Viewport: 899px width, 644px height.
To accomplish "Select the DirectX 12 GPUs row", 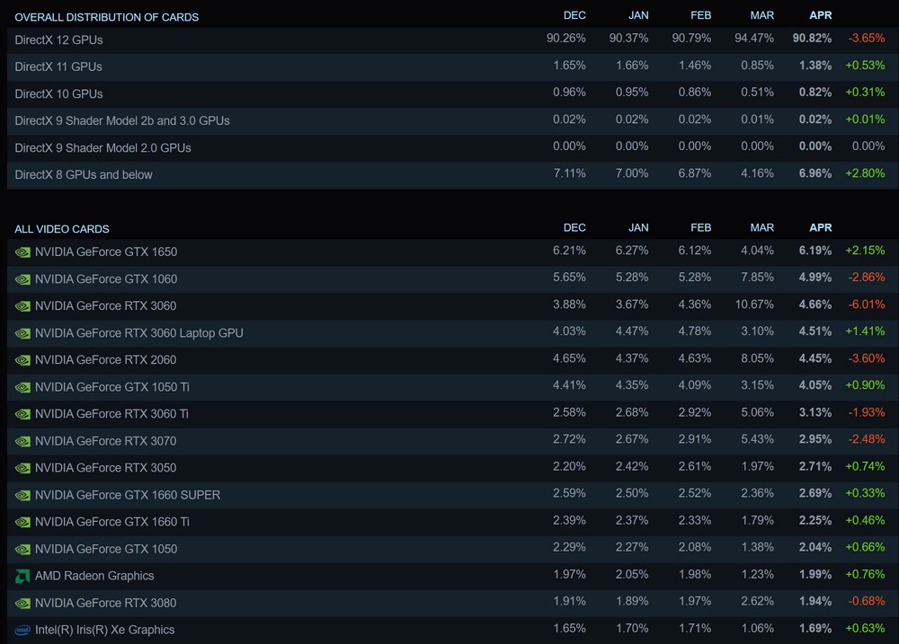I will pyautogui.click(x=453, y=40).
